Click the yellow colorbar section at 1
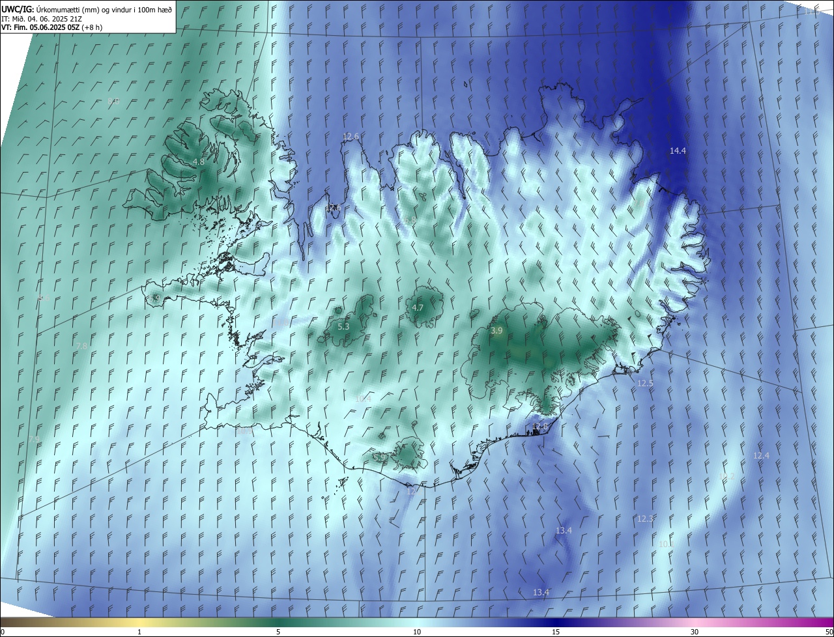Viewport: 834px width, 637px height. pos(139,623)
